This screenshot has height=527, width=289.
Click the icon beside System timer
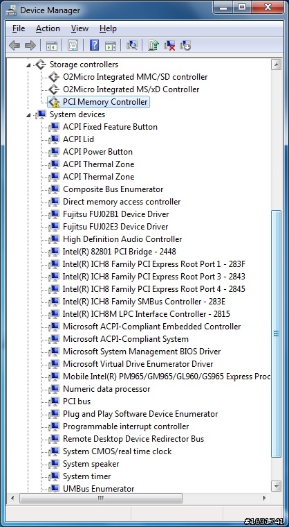point(54,476)
